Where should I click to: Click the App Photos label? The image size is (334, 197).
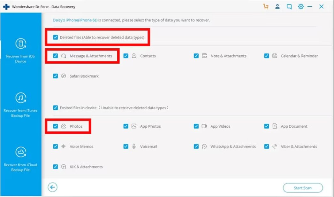point(150,126)
